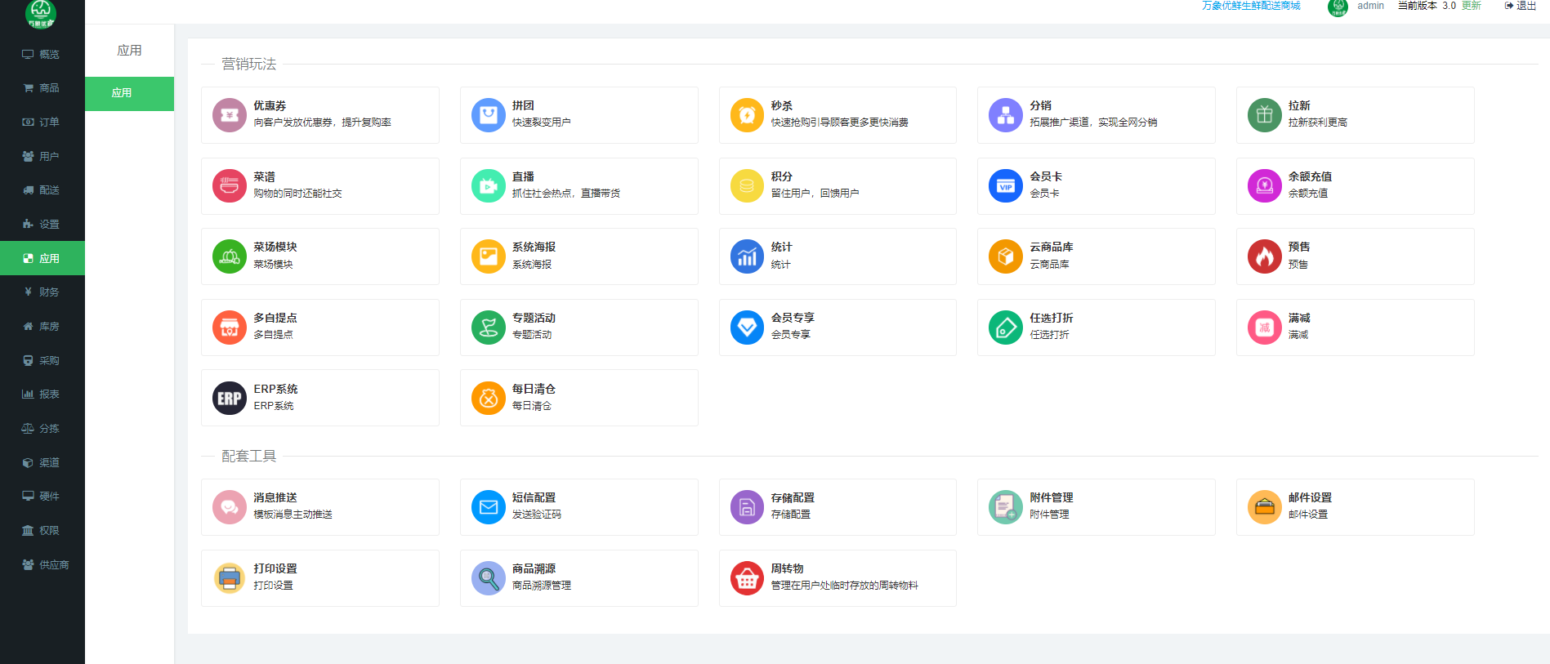
Task: Open the 打印设置 printer icon
Action: 230,578
